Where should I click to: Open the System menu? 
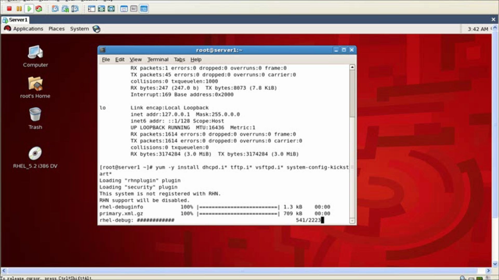(x=79, y=29)
